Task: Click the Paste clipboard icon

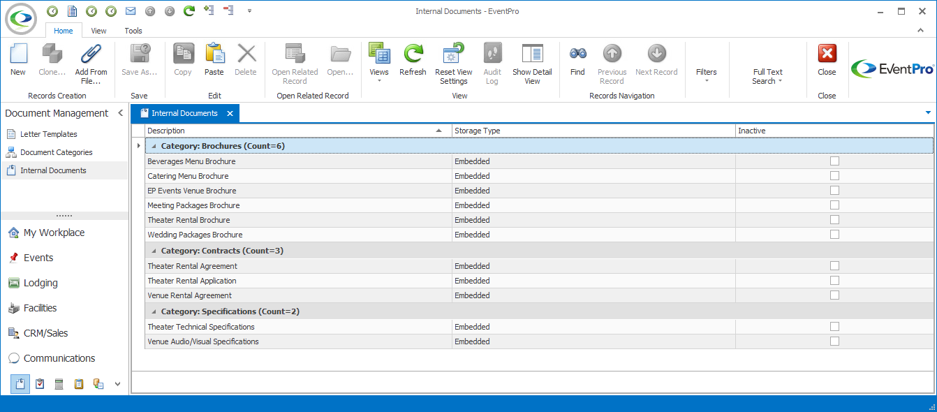Action: click(214, 54)
